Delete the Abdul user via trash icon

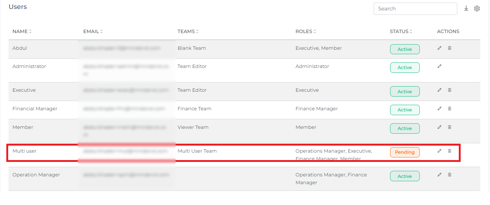(450, 48)
